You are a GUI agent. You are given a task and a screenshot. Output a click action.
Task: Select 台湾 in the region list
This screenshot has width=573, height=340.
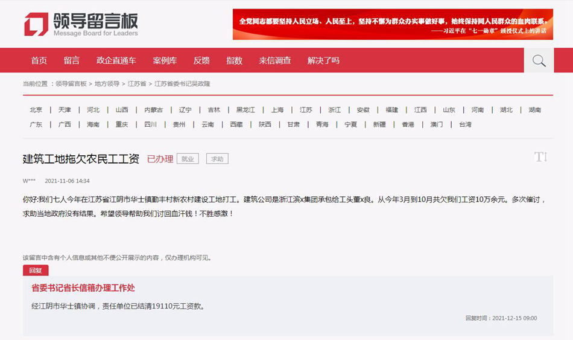click(465, 124)
